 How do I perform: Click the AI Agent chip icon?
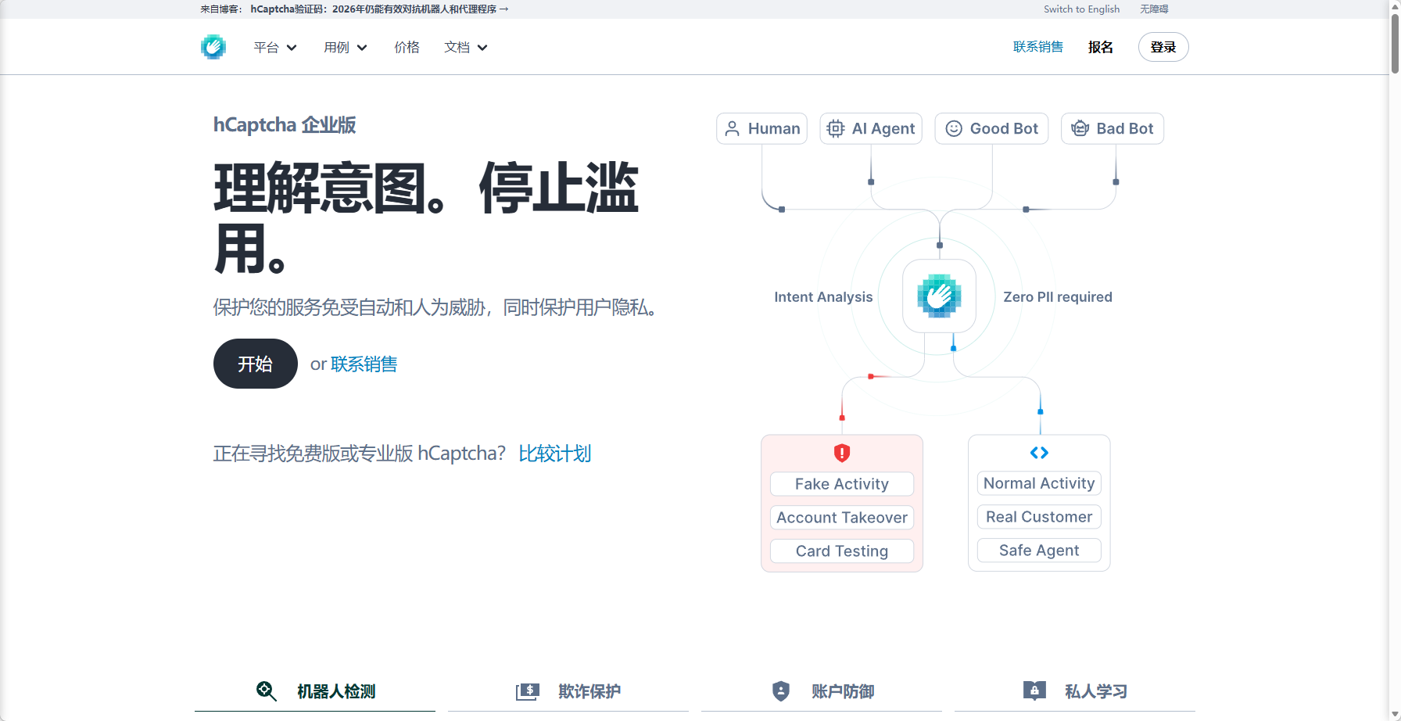point(836,129)
